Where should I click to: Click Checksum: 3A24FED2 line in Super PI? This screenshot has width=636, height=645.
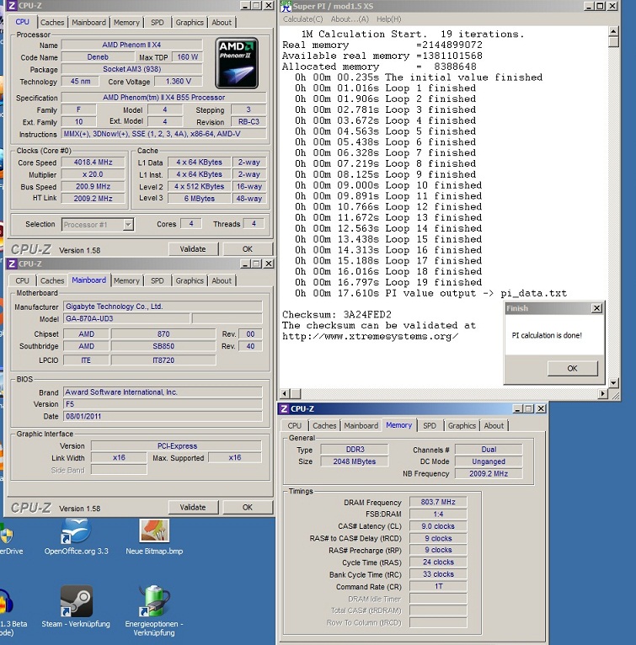pos(337,315)
